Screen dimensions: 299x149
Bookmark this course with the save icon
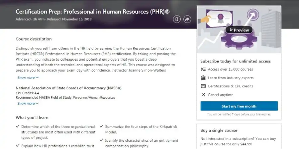(177, 19)
